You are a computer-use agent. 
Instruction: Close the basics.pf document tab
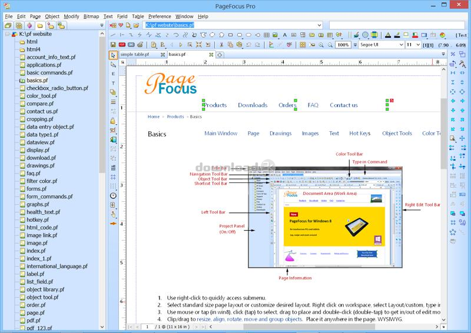tap(211, 55)
